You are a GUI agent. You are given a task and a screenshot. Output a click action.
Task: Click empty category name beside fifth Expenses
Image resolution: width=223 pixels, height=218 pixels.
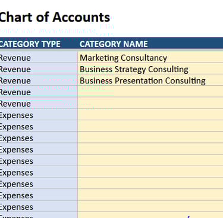coord(150,161)
